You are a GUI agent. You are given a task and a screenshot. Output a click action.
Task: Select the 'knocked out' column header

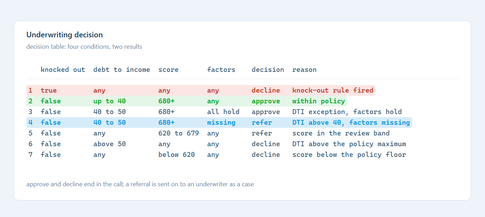coord(63,70)
